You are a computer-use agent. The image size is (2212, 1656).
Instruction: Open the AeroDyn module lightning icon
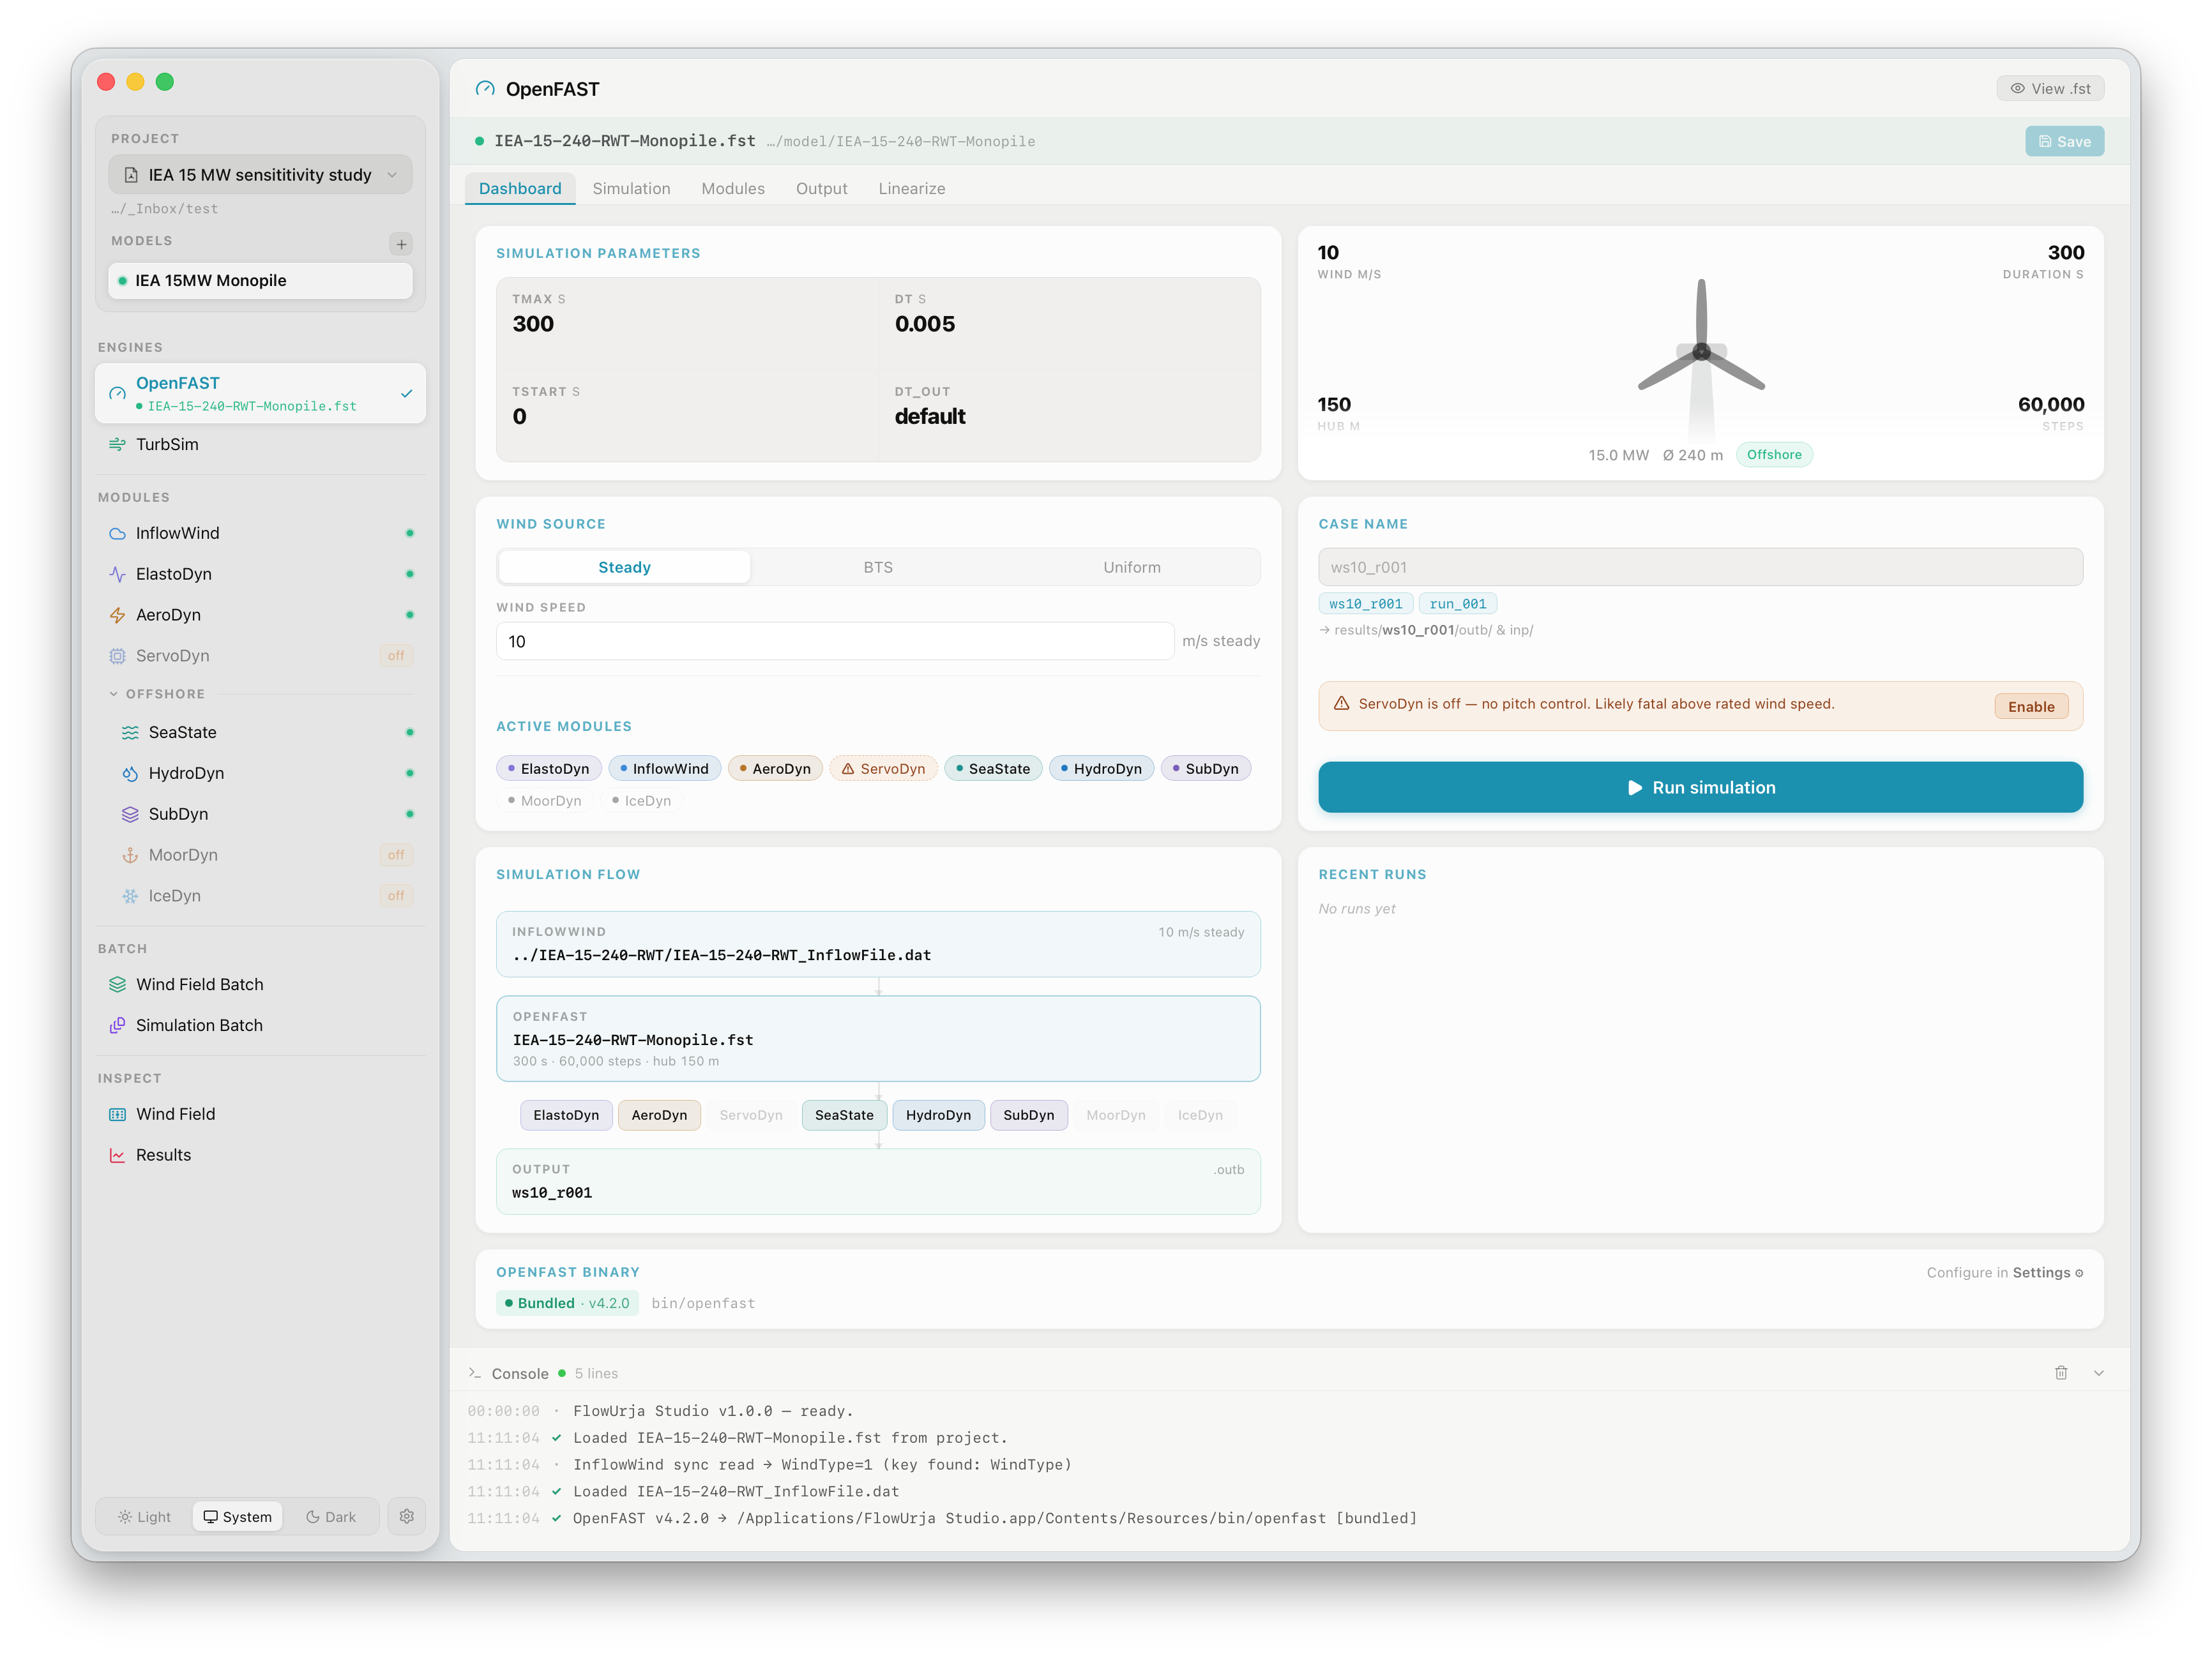click(117, 616)
